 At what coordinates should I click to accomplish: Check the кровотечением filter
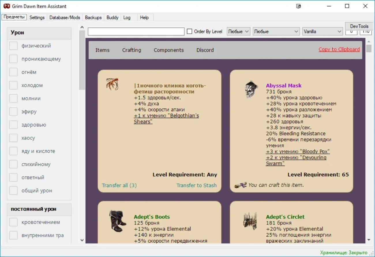pos(14,222)
